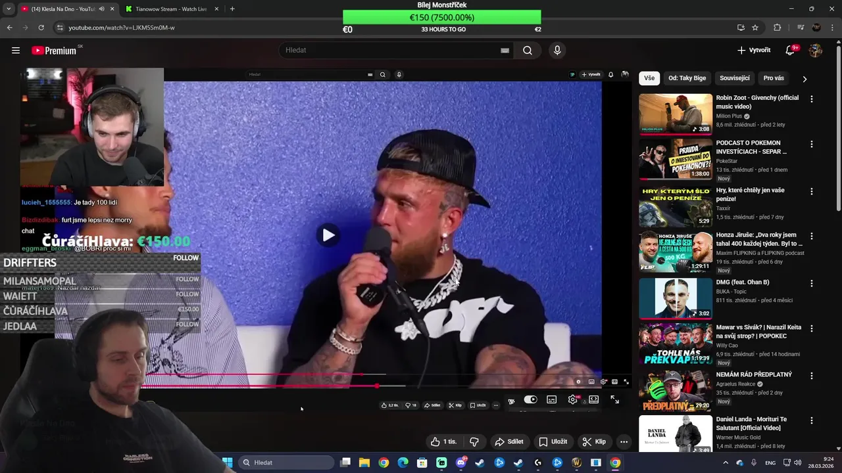Open Discord from the taskbar
The image size is (842, 473).
tap(460, 462)
